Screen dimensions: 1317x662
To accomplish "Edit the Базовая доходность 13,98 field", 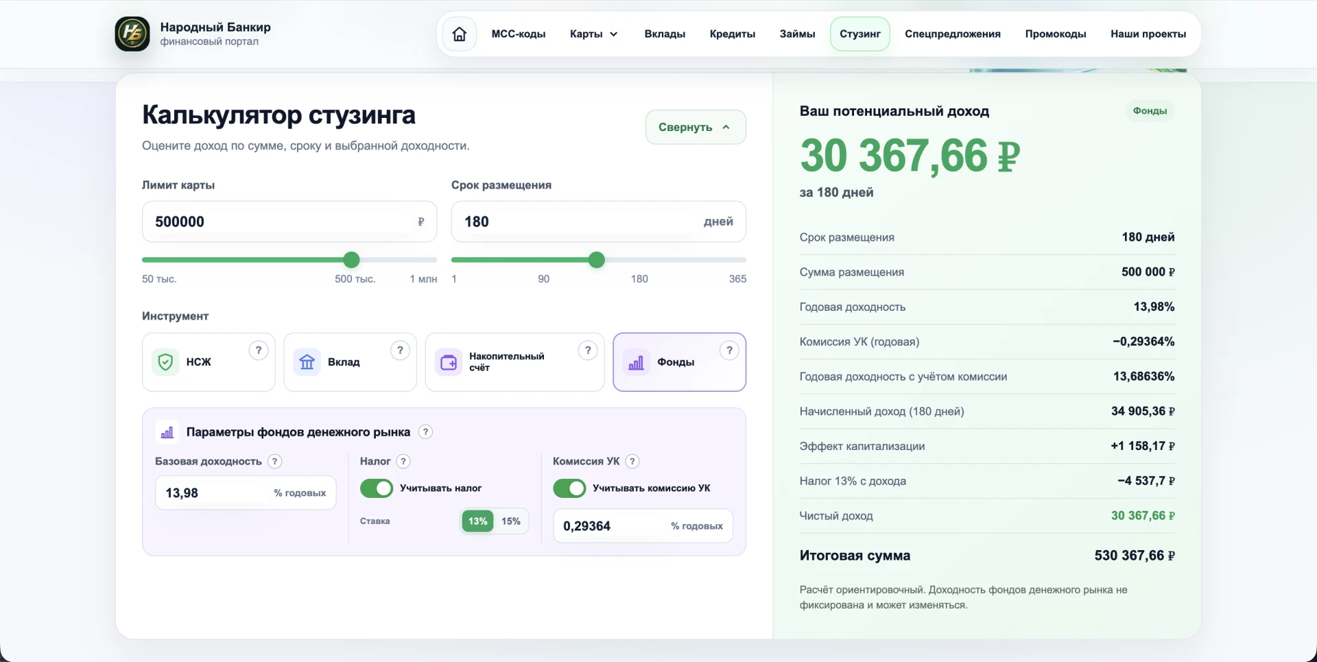I will coord(246,493).
